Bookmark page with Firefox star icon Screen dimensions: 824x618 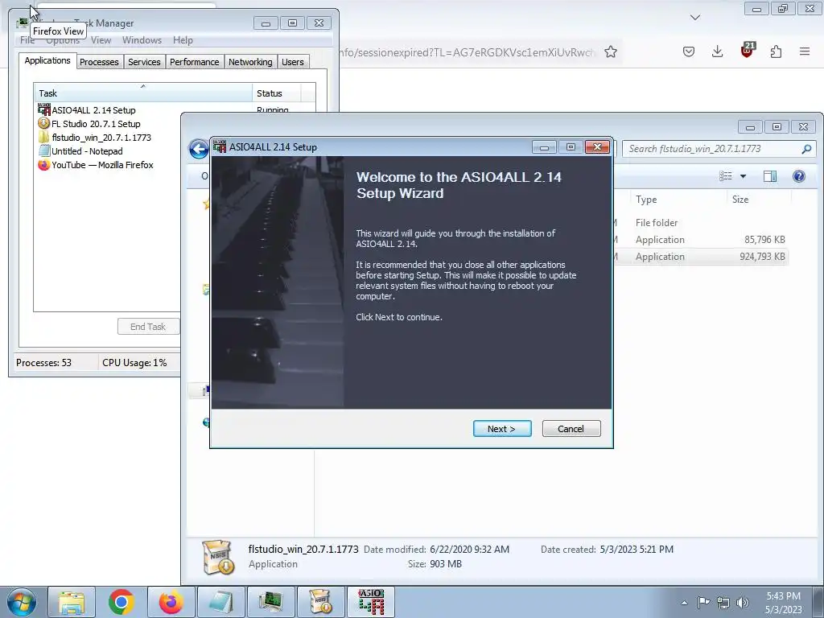[611, 51]
